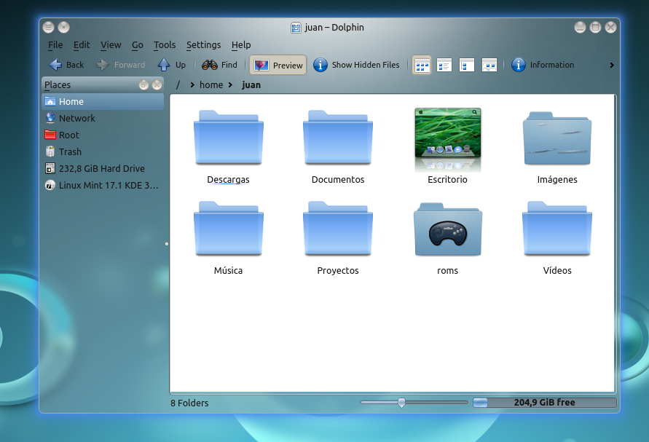Select Home in the Places panel
Image resolution: width=649 pixels, height=442 pixels.
(x=103, y=101)
